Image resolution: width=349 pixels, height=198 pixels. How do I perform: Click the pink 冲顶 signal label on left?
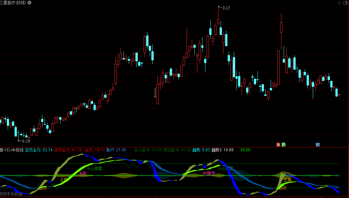pyautogui.click(x=82, y=173)
